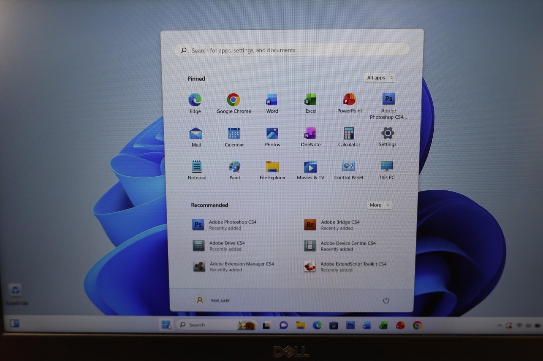The width and height of the screenshot is (543, 361).
Task: Show hidden system tray icons chevron
Action: click(x=499, y=325)
